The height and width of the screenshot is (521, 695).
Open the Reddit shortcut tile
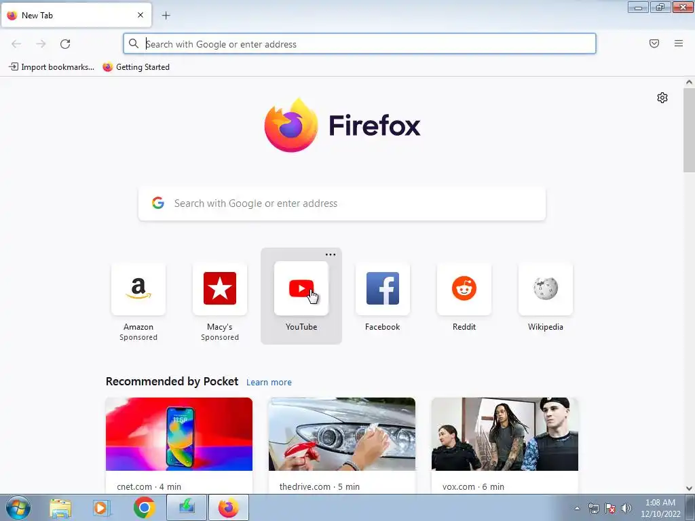[464, 289]
